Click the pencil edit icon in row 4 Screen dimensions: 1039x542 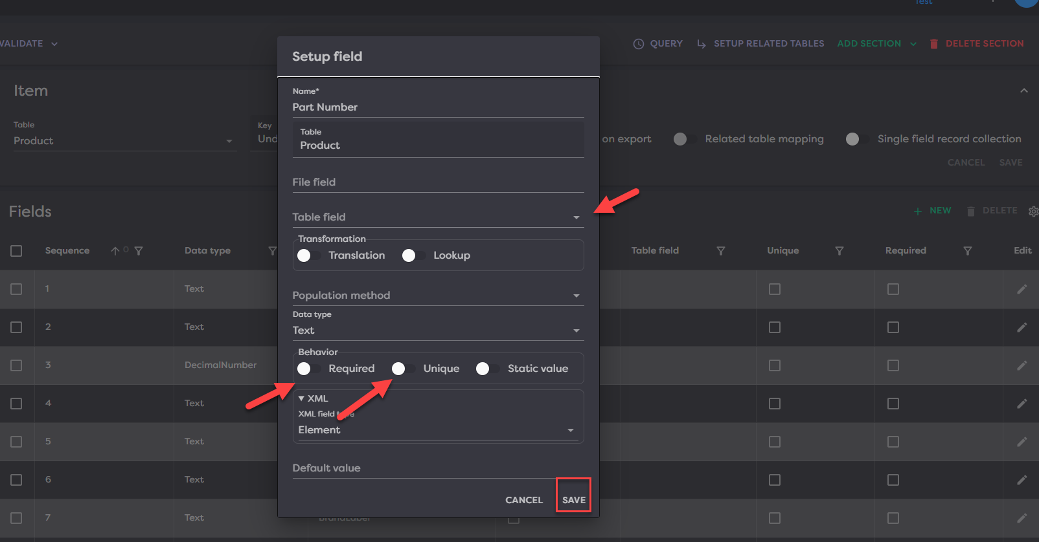[1022, 404]
